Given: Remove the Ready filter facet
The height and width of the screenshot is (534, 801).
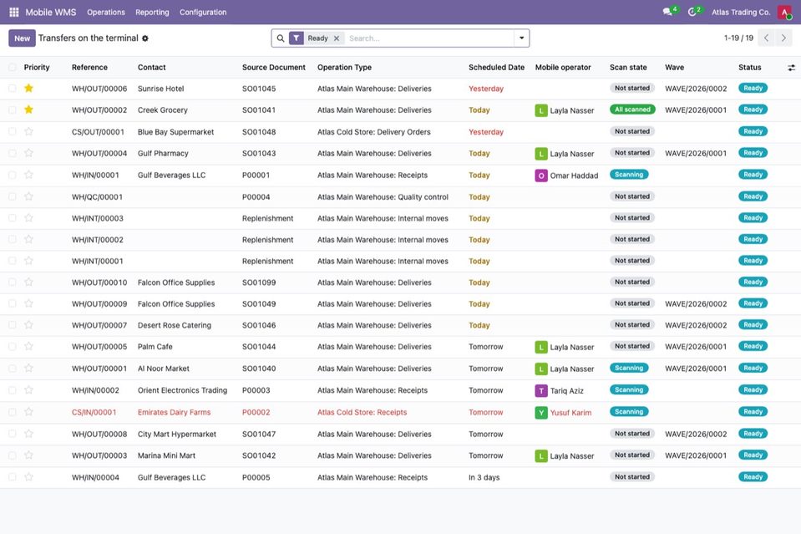Looking at the screenshot, I should (x=336, y=38).
